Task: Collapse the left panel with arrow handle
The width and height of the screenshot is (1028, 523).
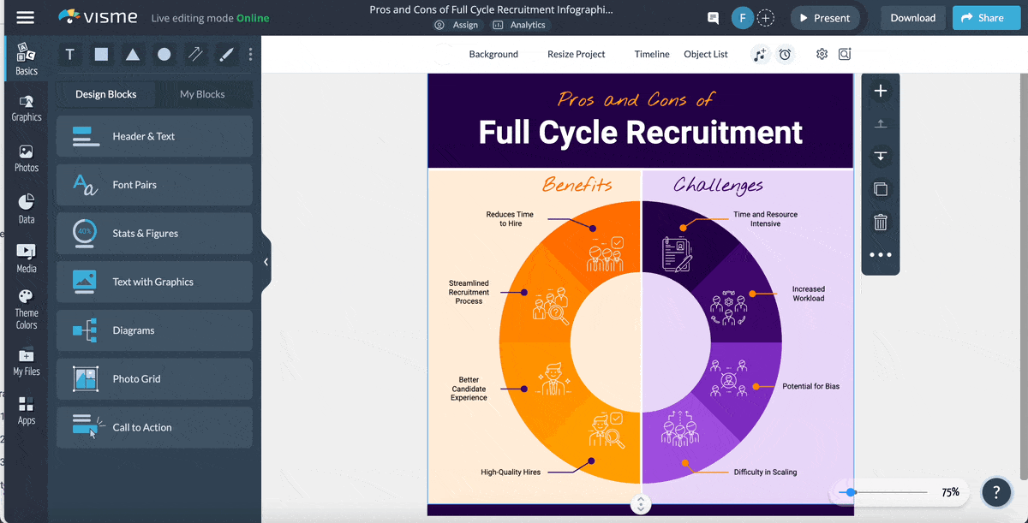Action: [x=266, y=262]
